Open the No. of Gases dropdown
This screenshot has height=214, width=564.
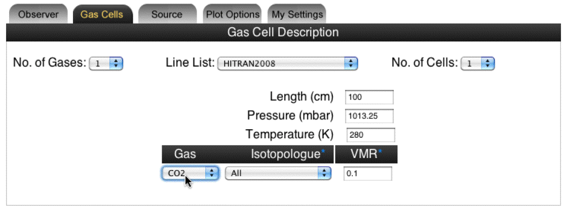point(106,64)
